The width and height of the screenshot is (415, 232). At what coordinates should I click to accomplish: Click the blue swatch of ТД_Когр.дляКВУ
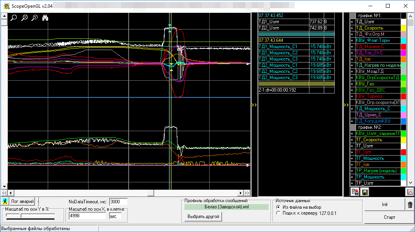click(x=403, y=121)
